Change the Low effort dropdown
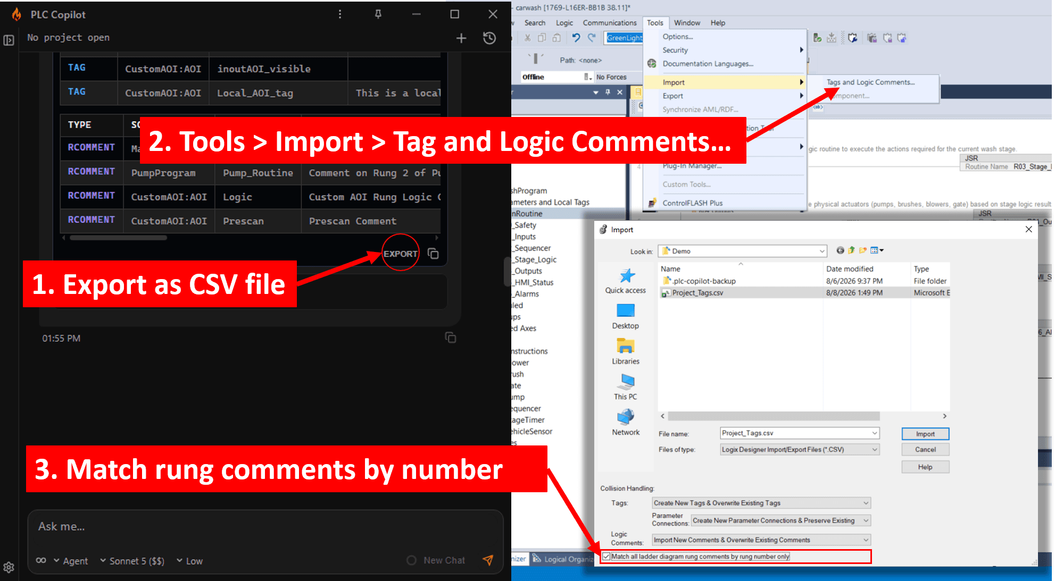 189,561
